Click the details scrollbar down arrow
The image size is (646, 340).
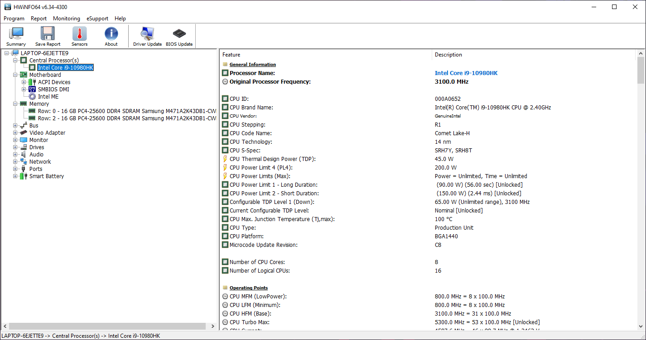pyautogui.click(x=641, y=326)
